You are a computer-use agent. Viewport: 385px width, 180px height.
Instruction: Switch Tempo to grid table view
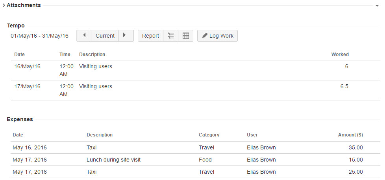[186, 36]
